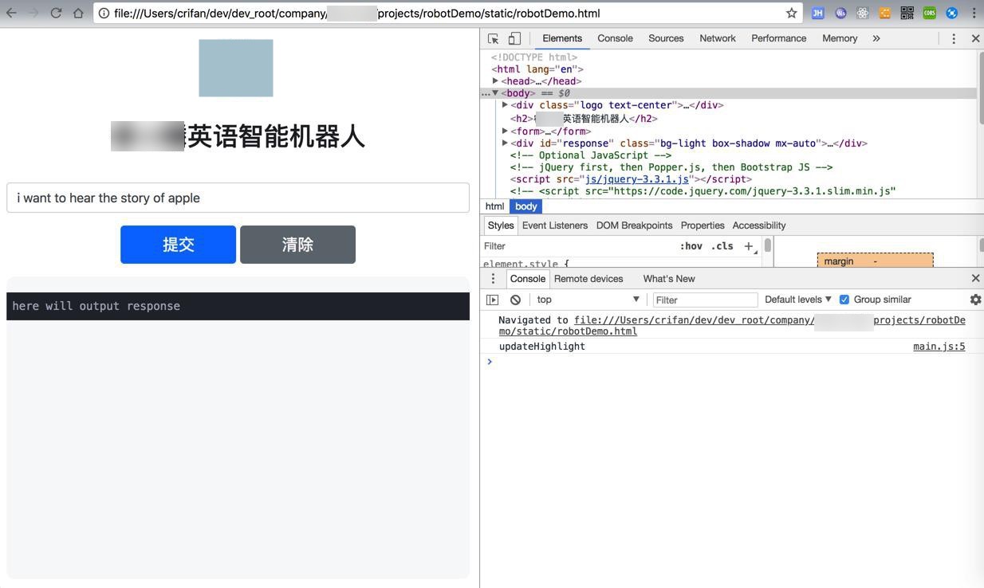The width and height of the screenshot is (984, 588).
Task: Close the console drawer
Action: [x=975, y=278]
